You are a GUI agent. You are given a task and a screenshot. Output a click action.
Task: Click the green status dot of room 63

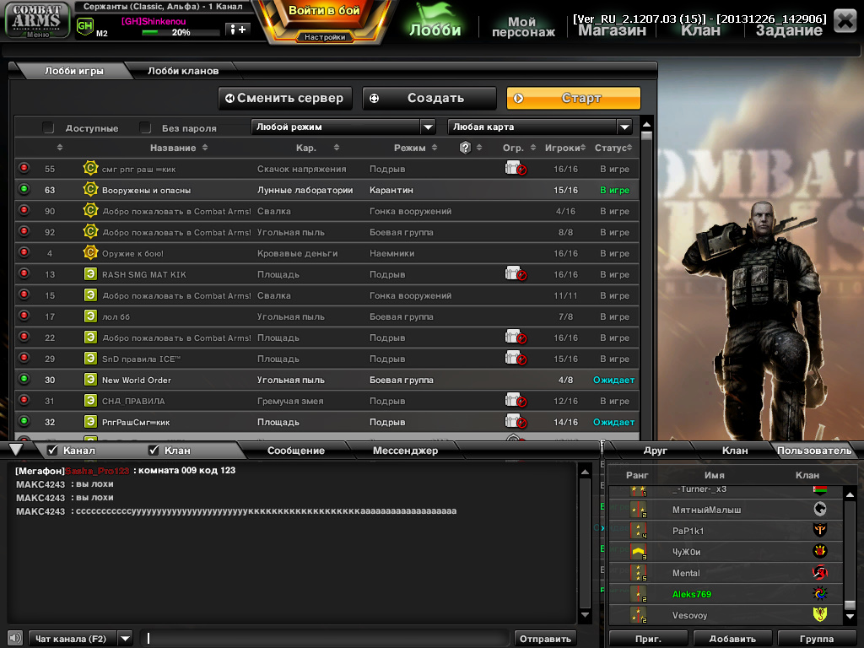pyautogui.click(x=24, y=189)
